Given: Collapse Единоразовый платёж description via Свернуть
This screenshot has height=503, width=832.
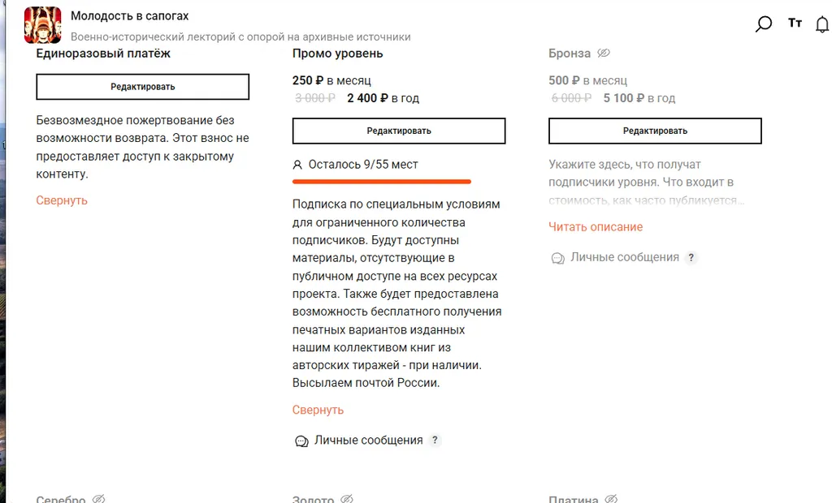Looking at the screenshot, I should (62, 200).
